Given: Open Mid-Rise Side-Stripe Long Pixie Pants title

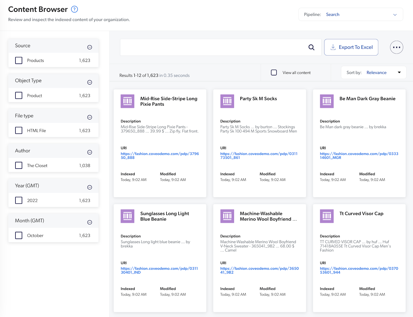Looking at the screenshot, I should click(x=169, y=101).
